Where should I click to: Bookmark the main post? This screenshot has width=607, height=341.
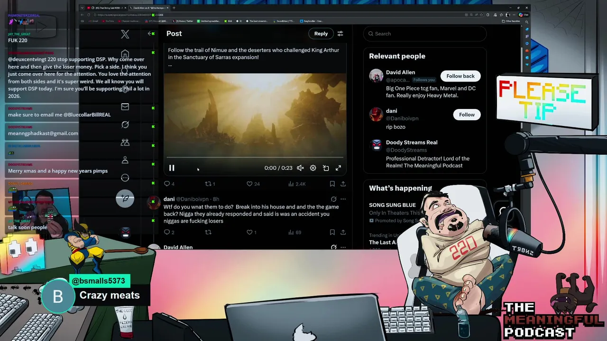coord(332,184)
